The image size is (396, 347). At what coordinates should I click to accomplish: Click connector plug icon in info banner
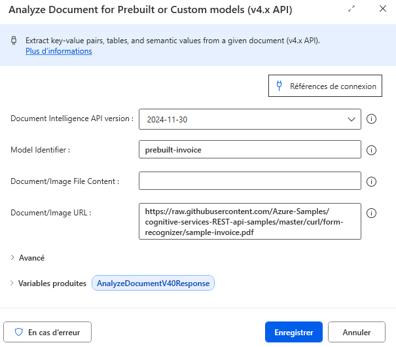(14, 41)
